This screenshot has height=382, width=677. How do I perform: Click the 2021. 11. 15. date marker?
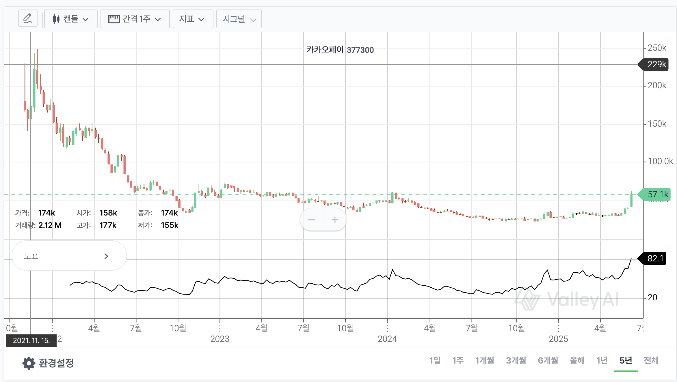(31, 340)
